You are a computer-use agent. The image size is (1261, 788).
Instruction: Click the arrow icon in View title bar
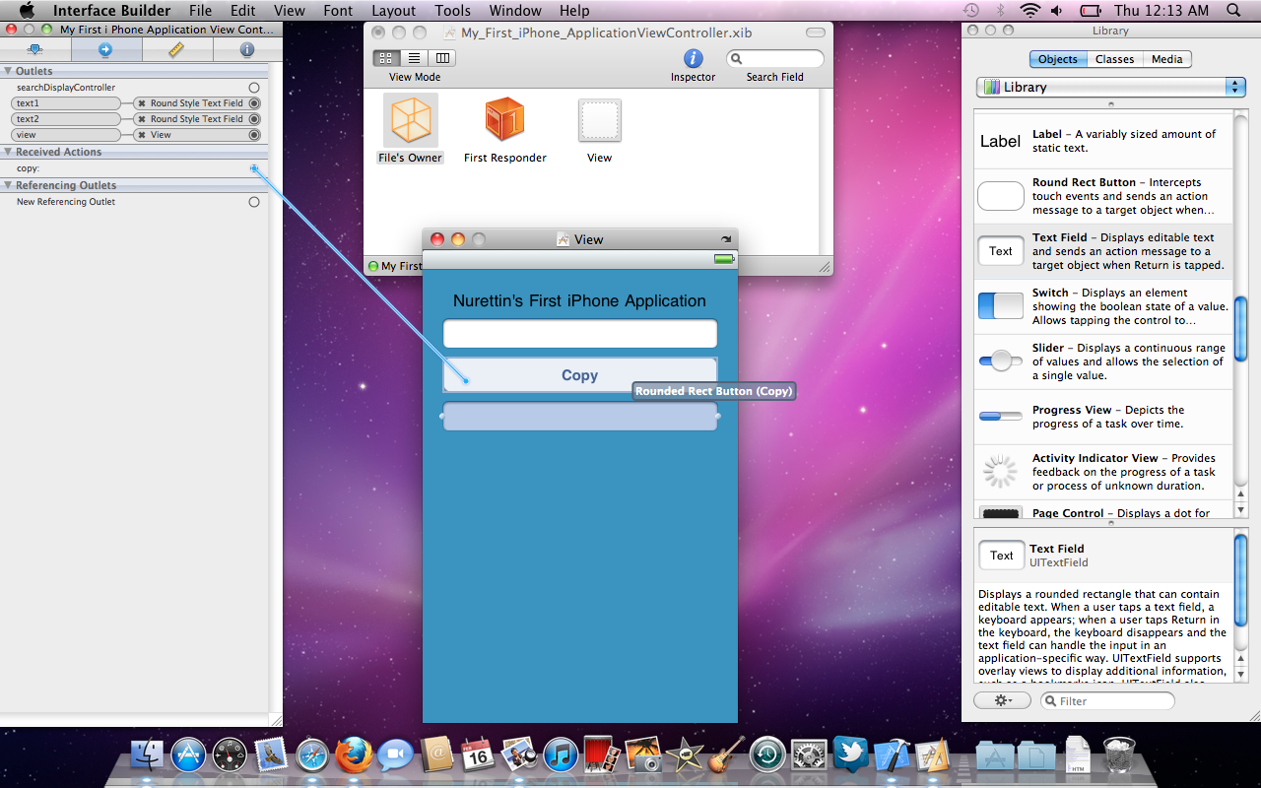tap(726, 239)
